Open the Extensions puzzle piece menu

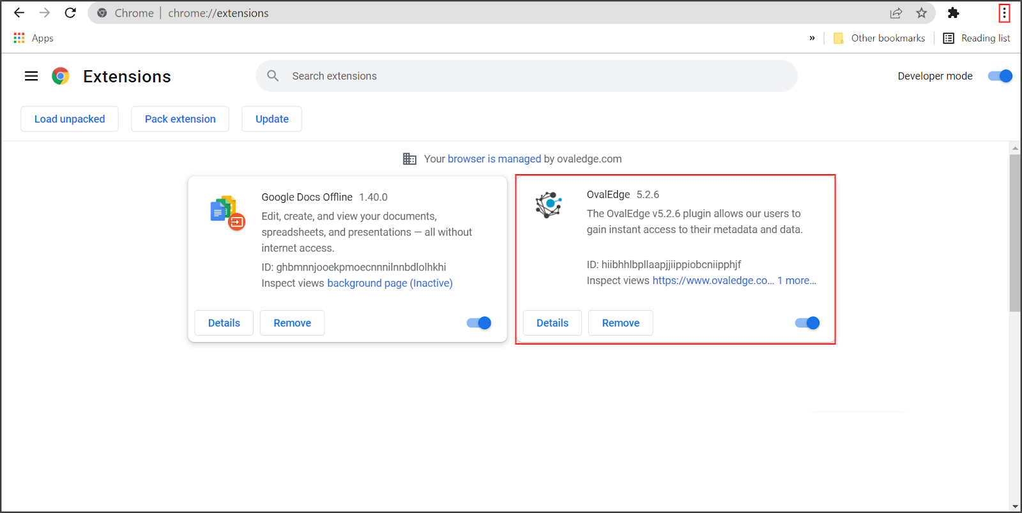point(953,13)
